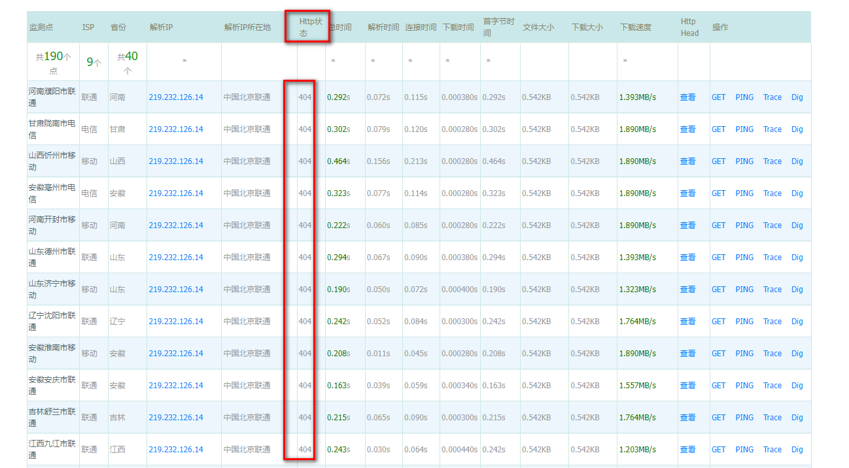The width and height of the screenshot is (849, 468).
Task: Select the 河南濮阳市联通 monitoring point cell
Action: 52,97
